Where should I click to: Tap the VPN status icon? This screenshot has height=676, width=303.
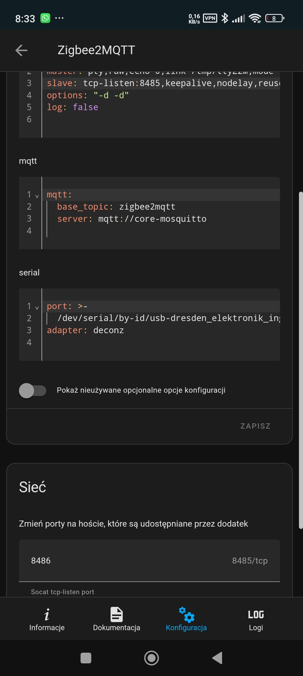(210, 18)
